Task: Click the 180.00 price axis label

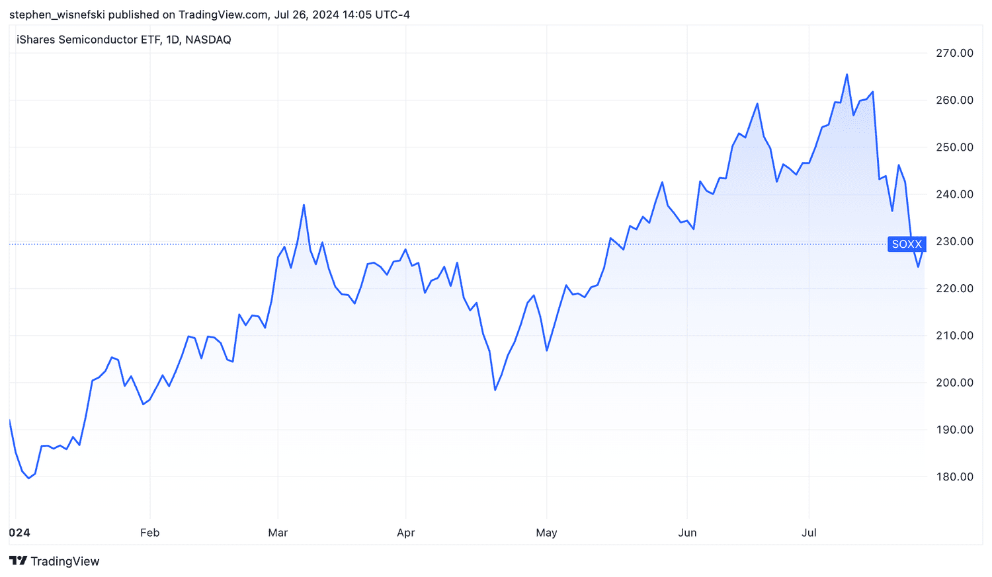Action: [x=954, y=477]
